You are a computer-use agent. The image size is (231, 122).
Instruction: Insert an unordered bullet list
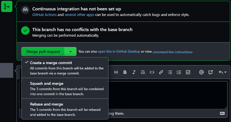coord(170,72)
